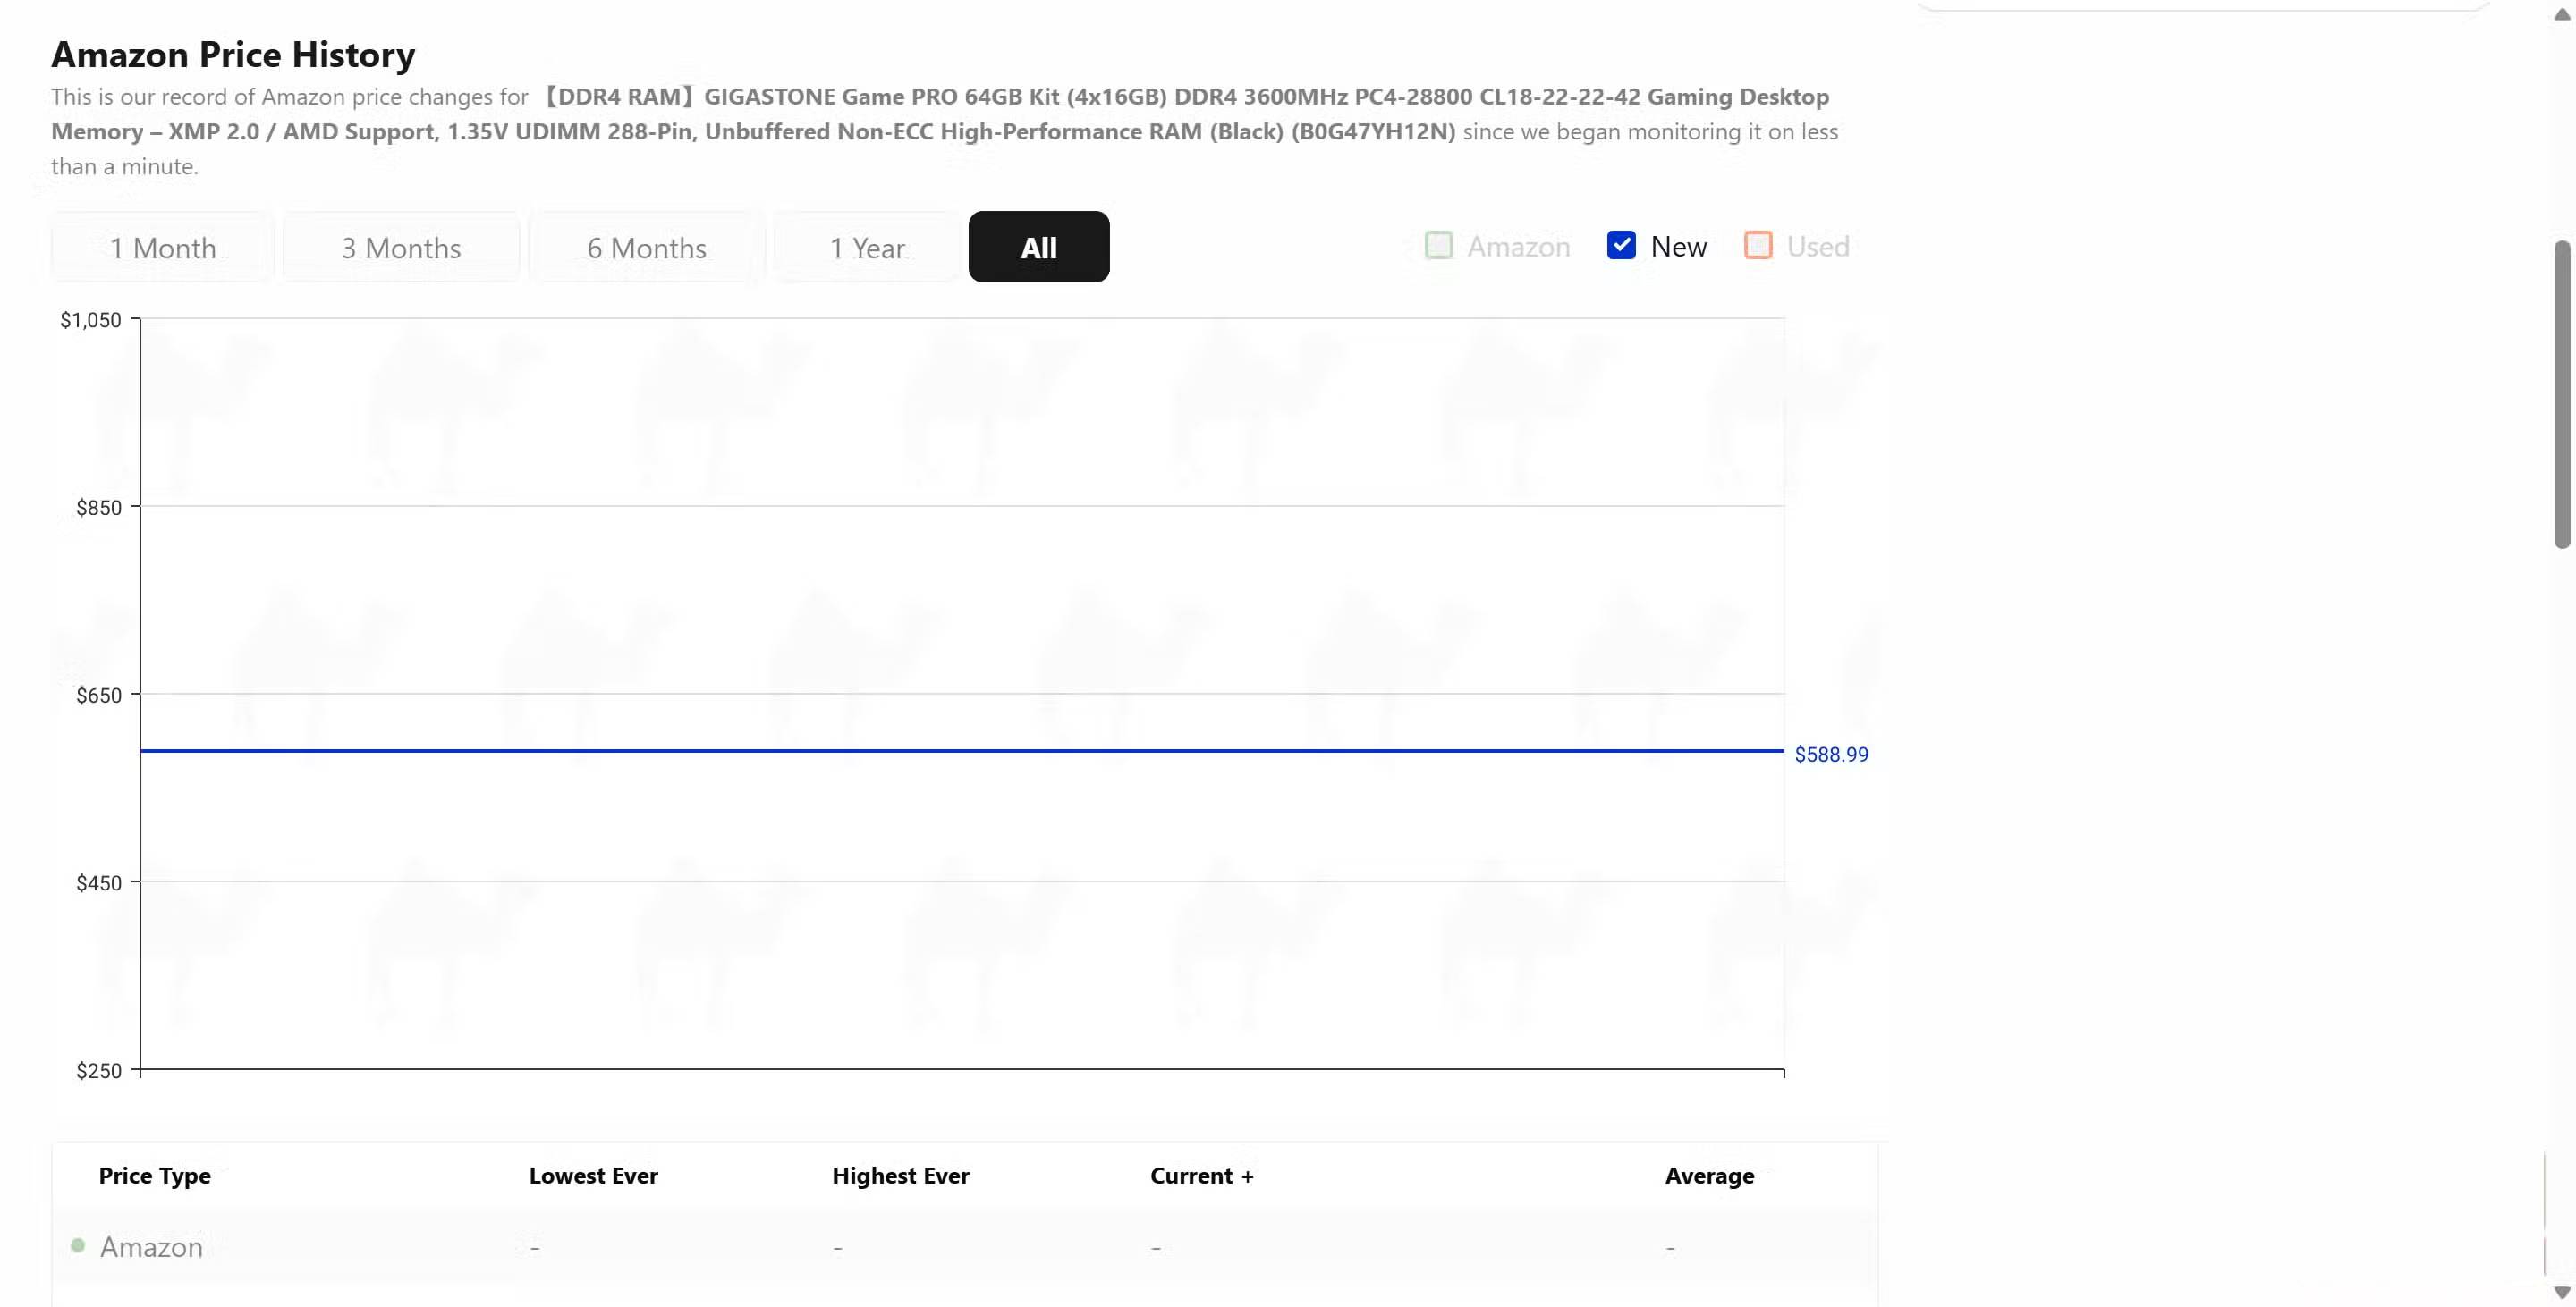Click the Price Type column header
The image size is (2576, 1307).
pos(155,1176)
